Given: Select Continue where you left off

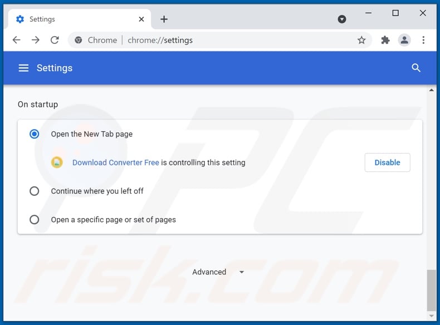Looking at the screenshot, I should pos(34,191).
